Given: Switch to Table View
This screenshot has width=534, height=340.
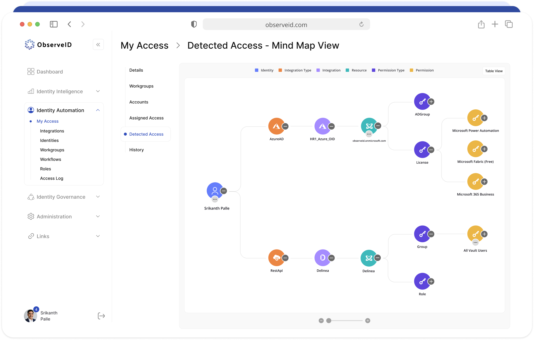Looking at the screenshot, I should (x=493, y=71).
